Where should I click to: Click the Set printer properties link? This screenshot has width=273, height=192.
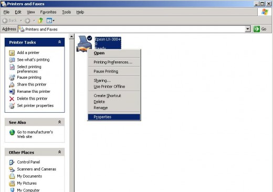click(35, 105)
